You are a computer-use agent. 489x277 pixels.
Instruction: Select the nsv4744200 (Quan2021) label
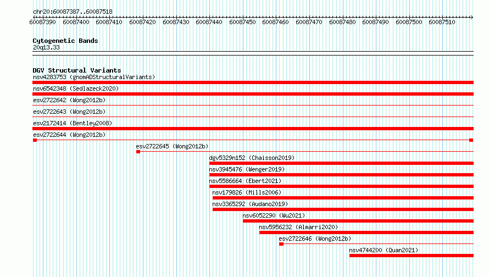(x=384, y=250)
